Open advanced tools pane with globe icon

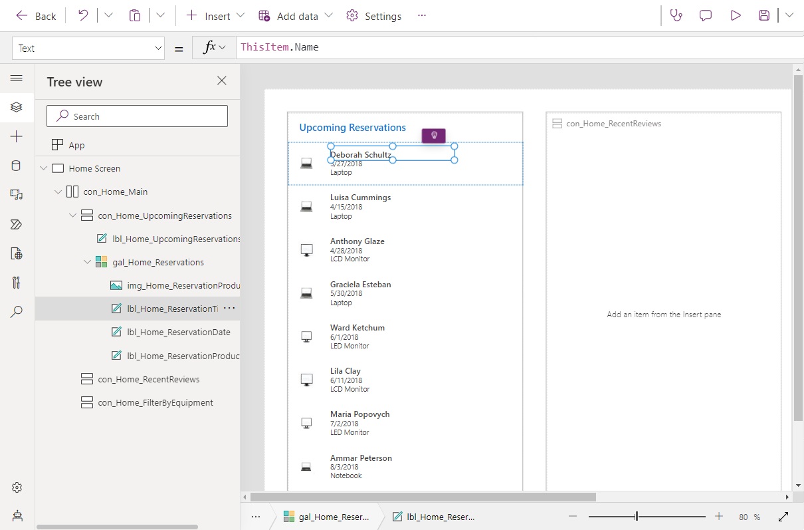[17, 253]
